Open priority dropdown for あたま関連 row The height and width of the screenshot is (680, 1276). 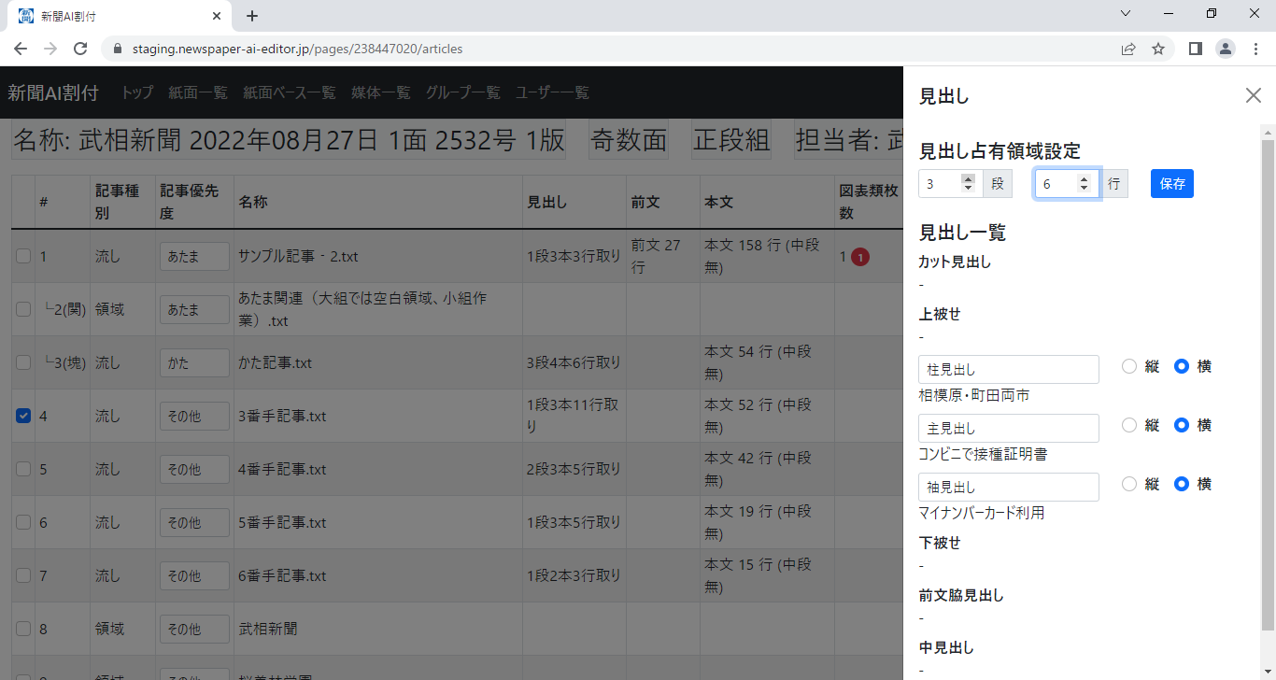point(194,310)
